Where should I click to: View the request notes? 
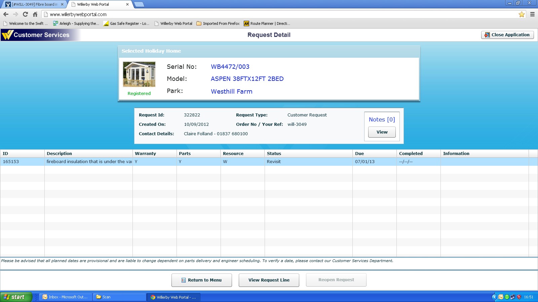(x=382, y=132)
